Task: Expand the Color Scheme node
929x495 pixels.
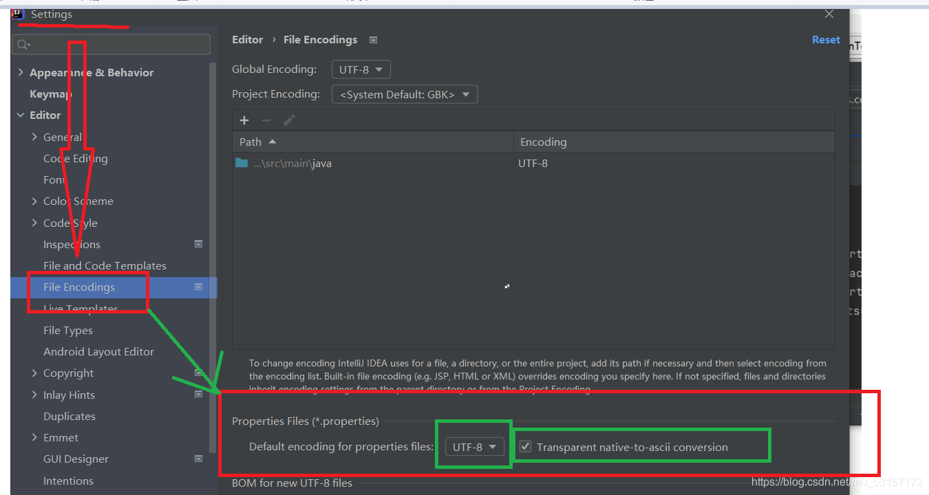Action: click(x=34, y=201)
